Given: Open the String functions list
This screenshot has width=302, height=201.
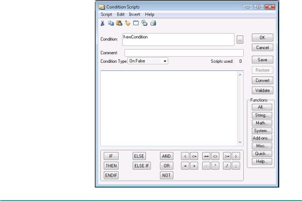Looking at the screenshot, I should (262, 115).
